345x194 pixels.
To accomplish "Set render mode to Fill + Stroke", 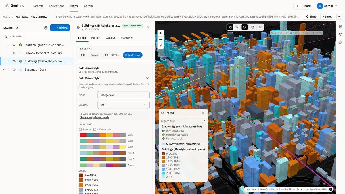I will 112,55.
